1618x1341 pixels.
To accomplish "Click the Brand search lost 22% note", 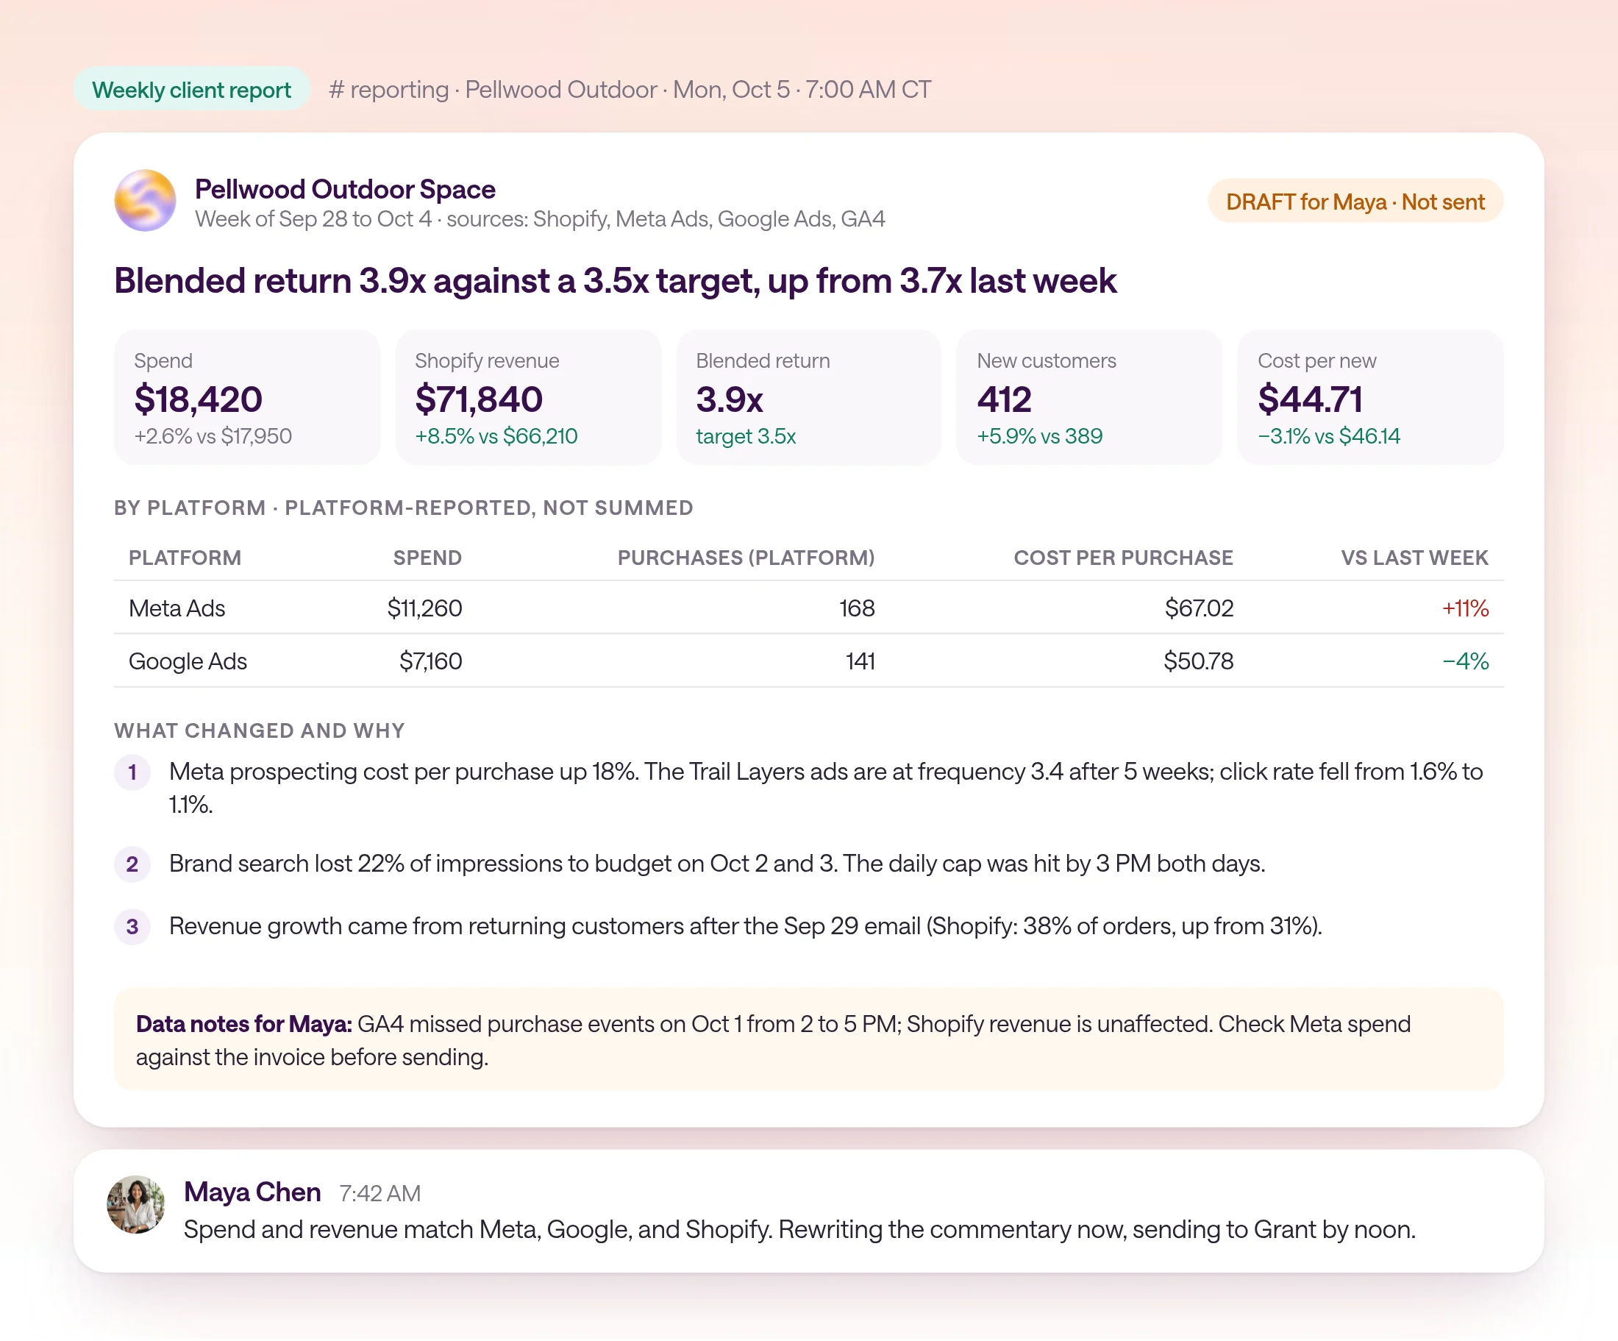I will click(x=717, y=864).
